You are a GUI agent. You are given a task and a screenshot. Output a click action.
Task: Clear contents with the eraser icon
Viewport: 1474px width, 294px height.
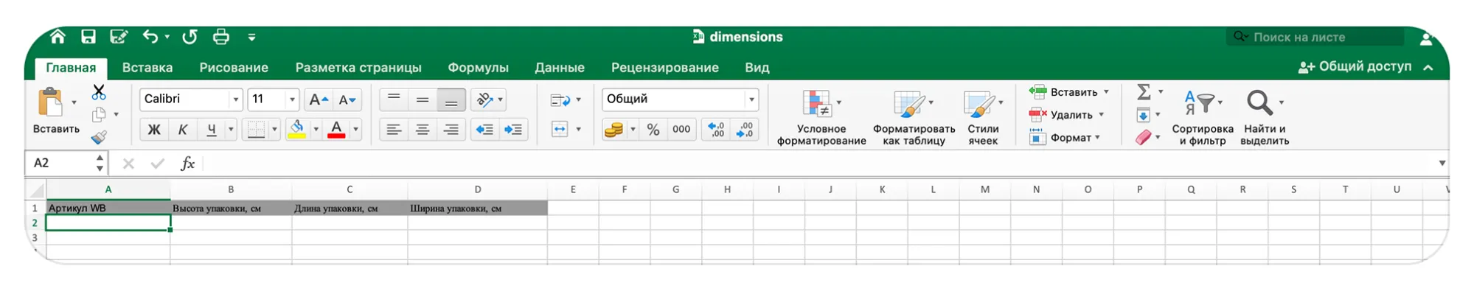(1143, 138)
